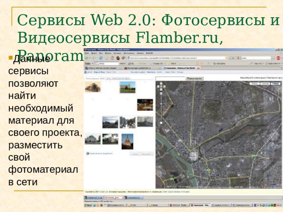Click the Yandex toolbar search field
Image resolution: width=283 pixels, height=212 pixels.
pos(107,64)
